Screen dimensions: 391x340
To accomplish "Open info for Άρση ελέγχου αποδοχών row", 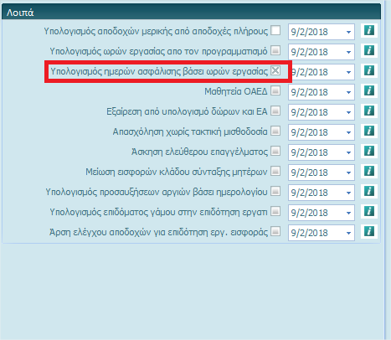I will [x=369, y=231].
